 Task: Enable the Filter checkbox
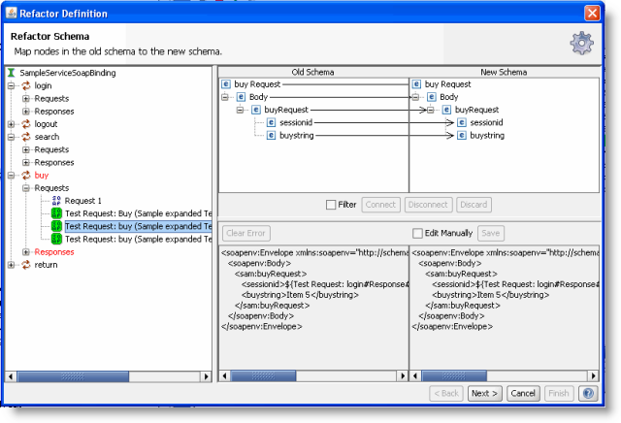click(331, 205)
